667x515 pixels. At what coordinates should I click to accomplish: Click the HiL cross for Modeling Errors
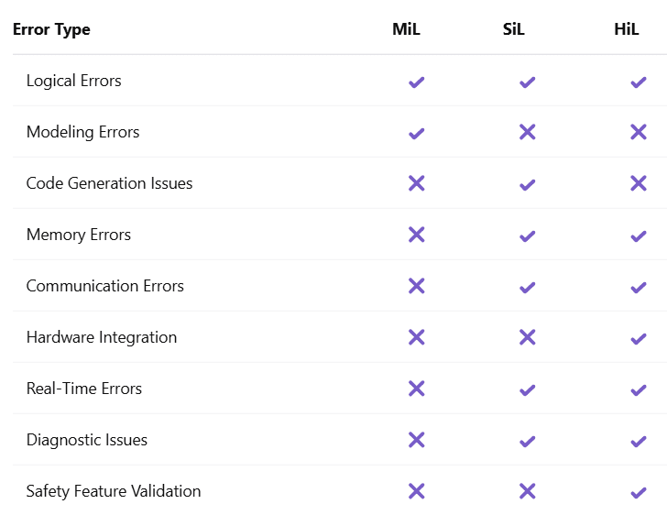tap(639, 132)
